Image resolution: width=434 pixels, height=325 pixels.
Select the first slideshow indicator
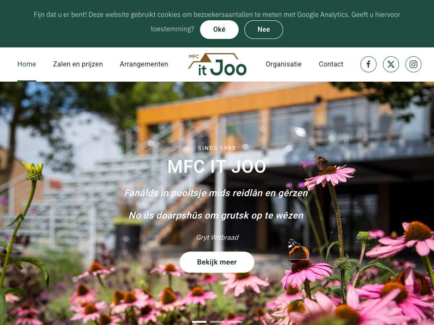[x=199, y=322]
